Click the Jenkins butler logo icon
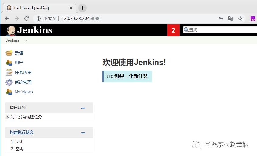257x156 pixels. [11, 31]
